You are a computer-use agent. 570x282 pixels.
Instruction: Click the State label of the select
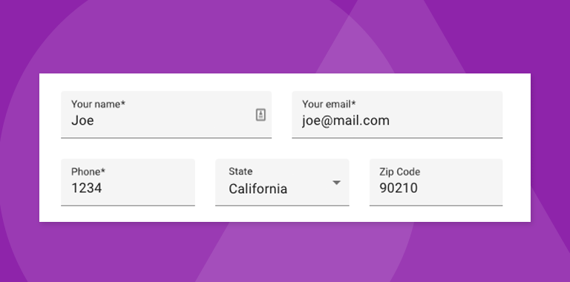240,171
